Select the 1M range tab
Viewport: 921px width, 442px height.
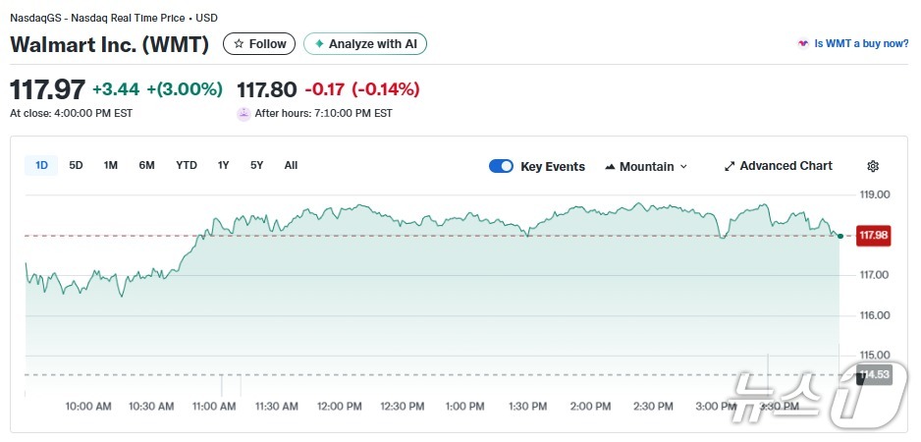(x=111, y=165)
